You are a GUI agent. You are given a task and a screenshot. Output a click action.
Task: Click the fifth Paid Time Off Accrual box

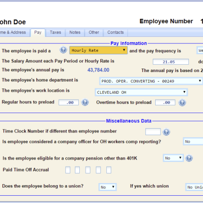[109, 170]
